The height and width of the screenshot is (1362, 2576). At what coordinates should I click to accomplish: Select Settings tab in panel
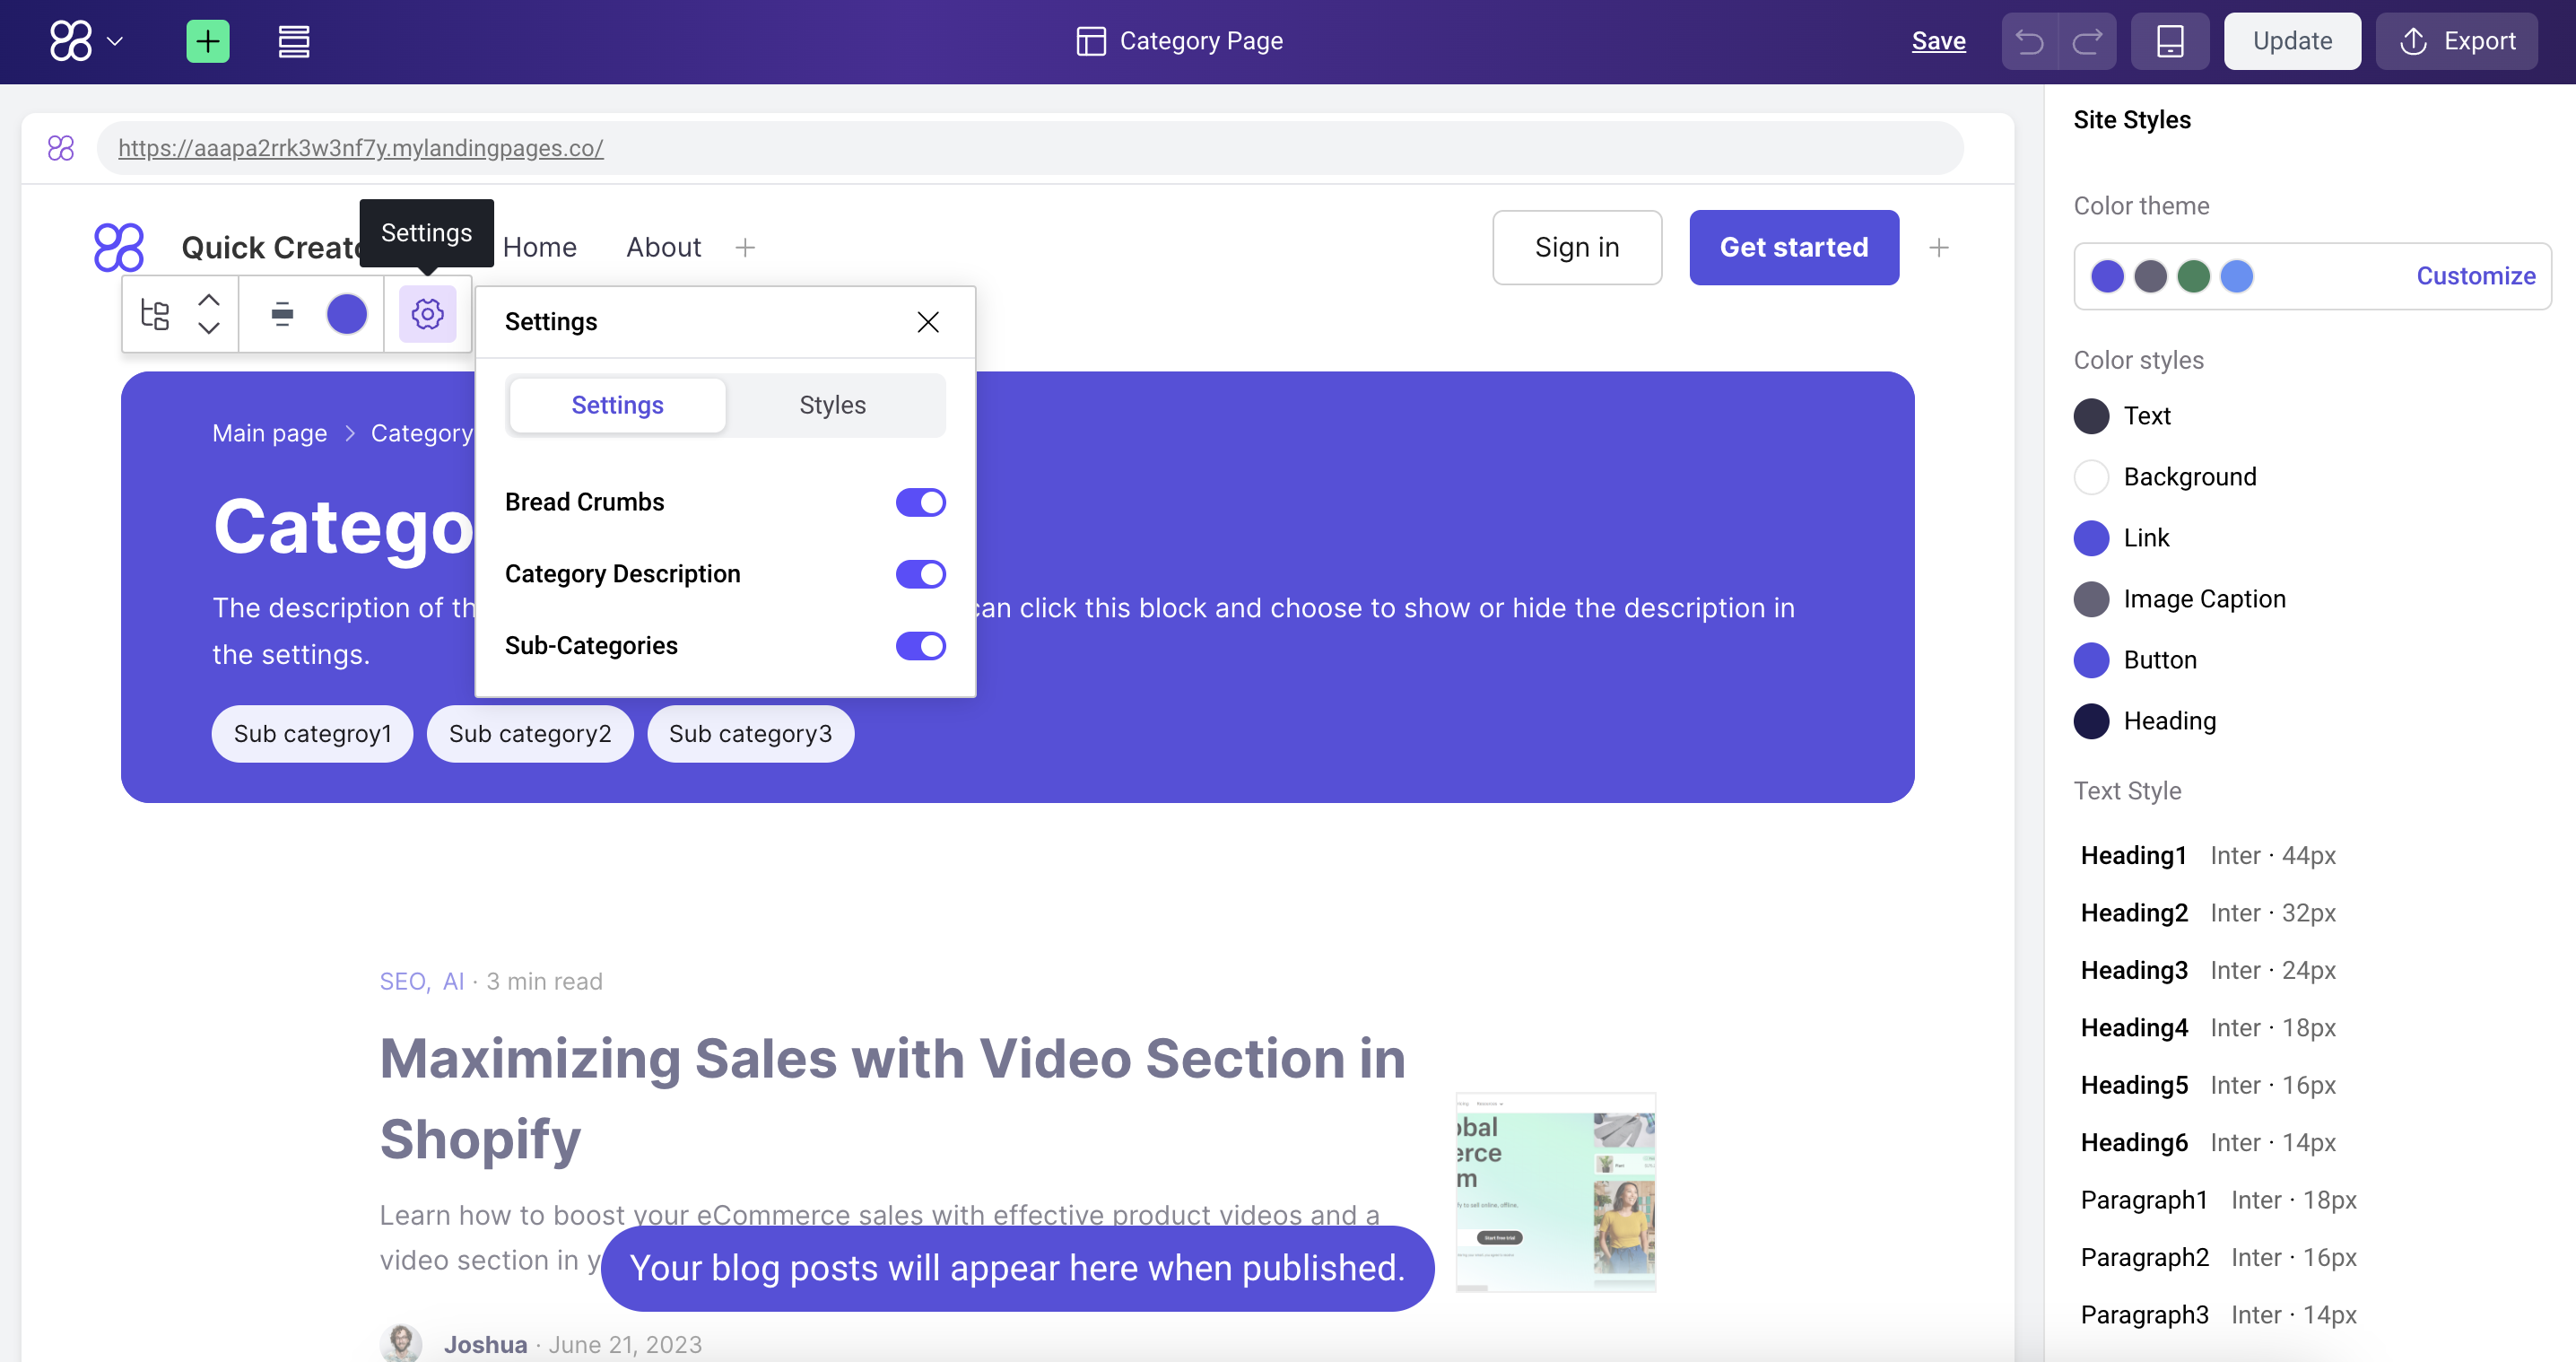click(617, 404)
